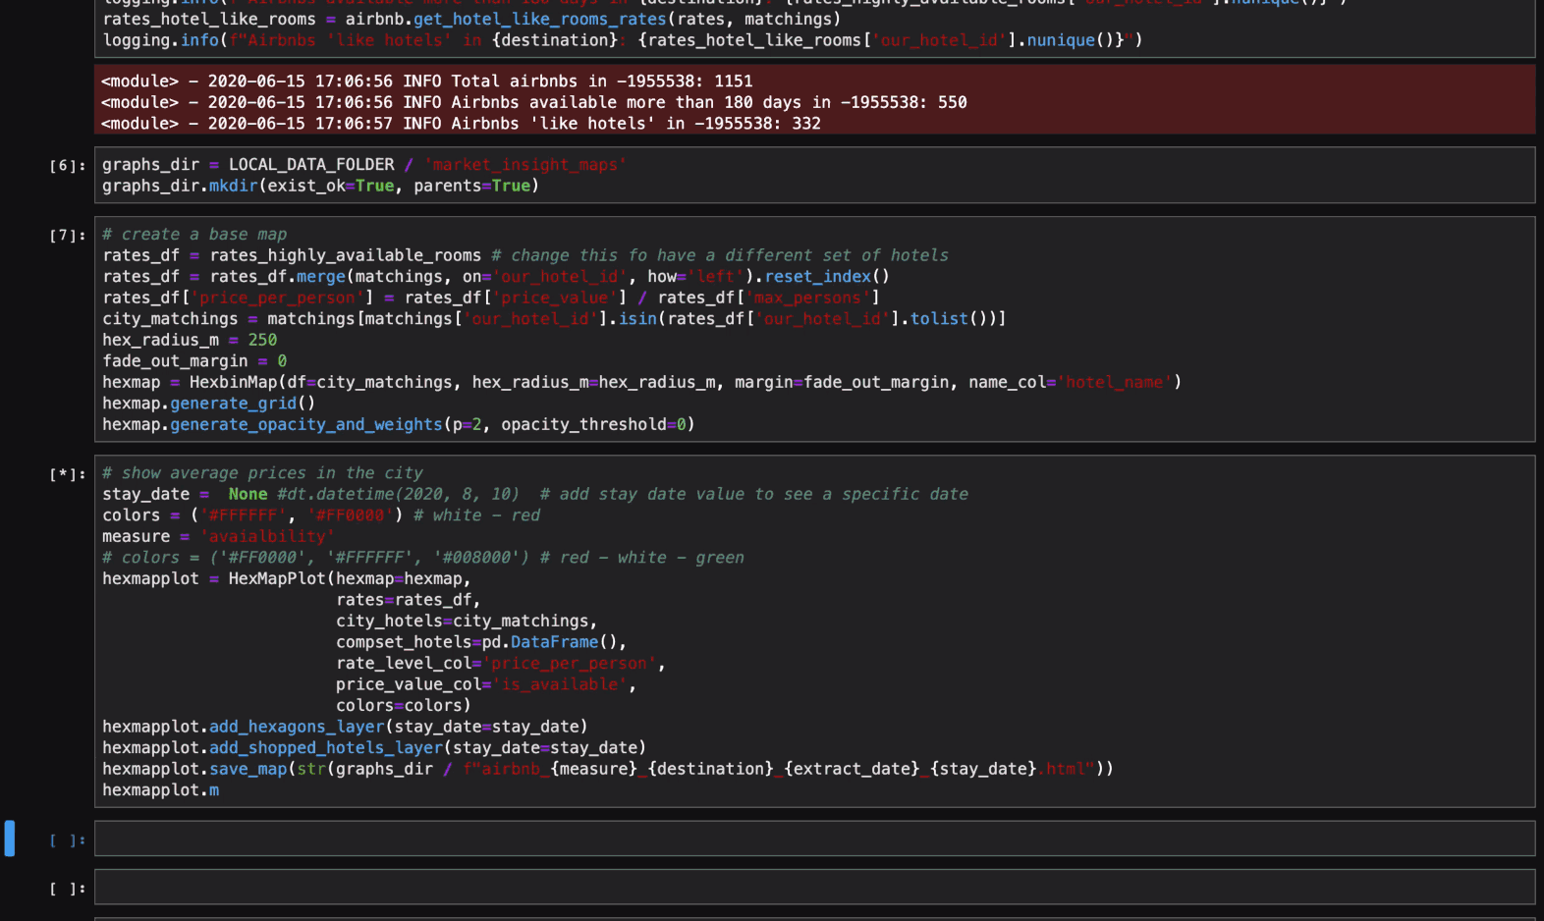Select the cell prompt labeled [6]
The image size is (1544, 921).
(x=68, y=166)
